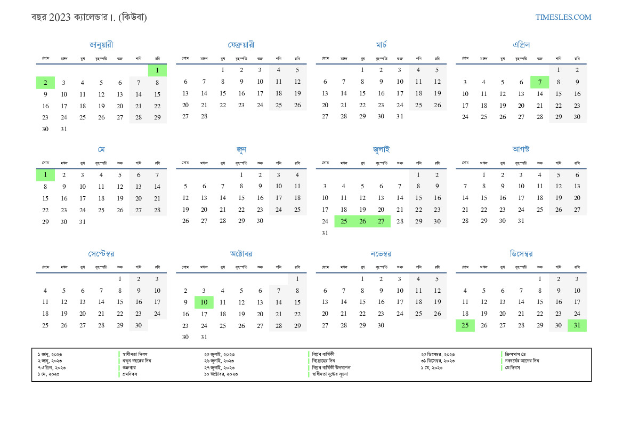Click legend date '২৫ জুলাই, ২০২৩'

[220, 354]
